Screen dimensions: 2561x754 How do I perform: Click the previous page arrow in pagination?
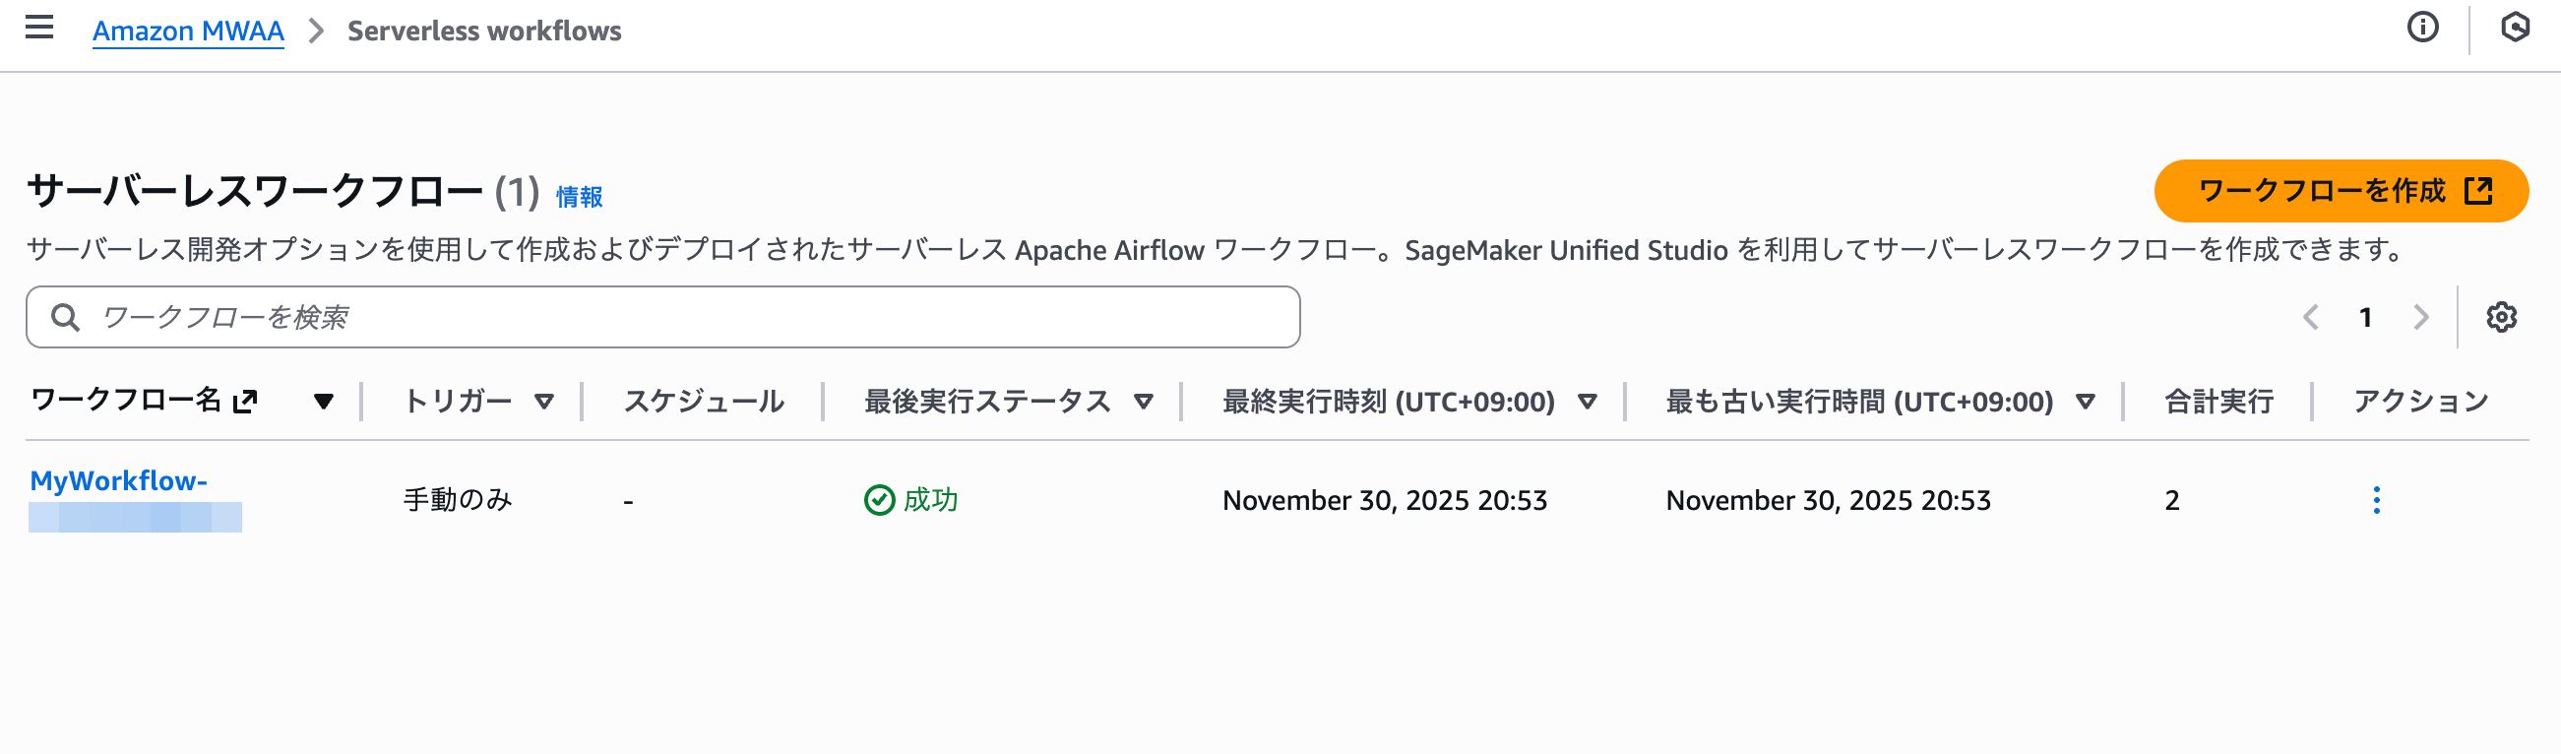[2311, 316]
